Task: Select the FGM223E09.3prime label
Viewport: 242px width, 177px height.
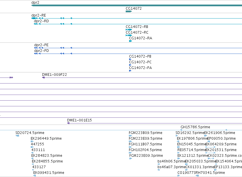Action: point(146,156)
